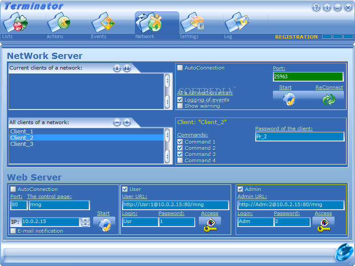
Task: Click the blue swirl icon at bottom-right
Action: pyautogui.click(x=345, y=252)
